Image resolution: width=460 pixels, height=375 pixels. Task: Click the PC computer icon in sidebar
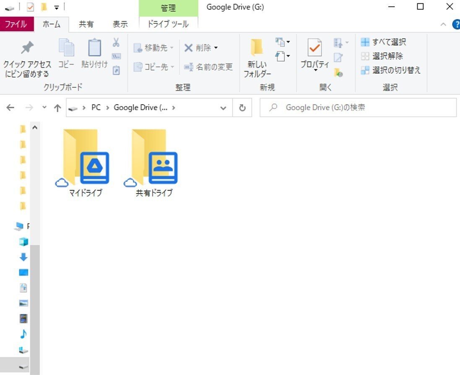19,226
